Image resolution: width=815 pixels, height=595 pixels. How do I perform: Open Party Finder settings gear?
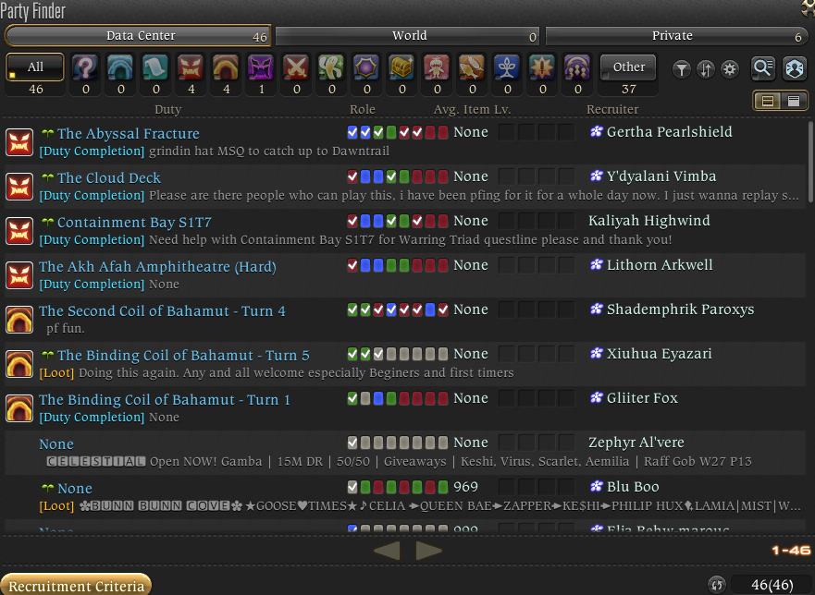[x=730, y=69]
